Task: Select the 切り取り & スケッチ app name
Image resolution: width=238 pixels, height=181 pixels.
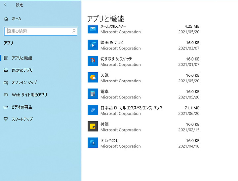Action: tap(116, 59)
